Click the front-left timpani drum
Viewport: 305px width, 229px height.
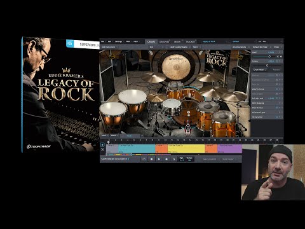click(113, 114)
